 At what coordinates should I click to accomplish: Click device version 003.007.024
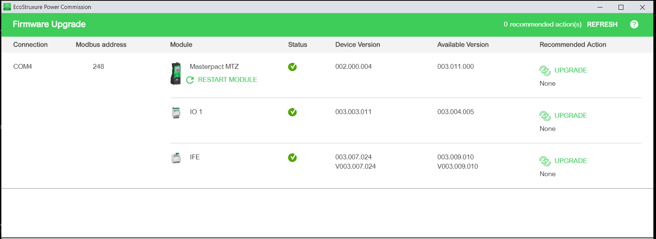tap(353, 157)
